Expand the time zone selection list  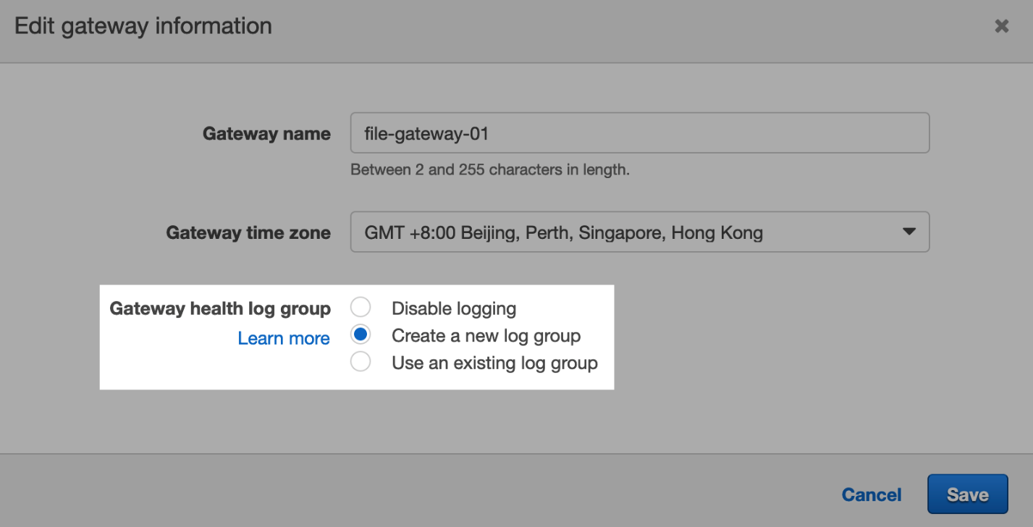(640, 232)
